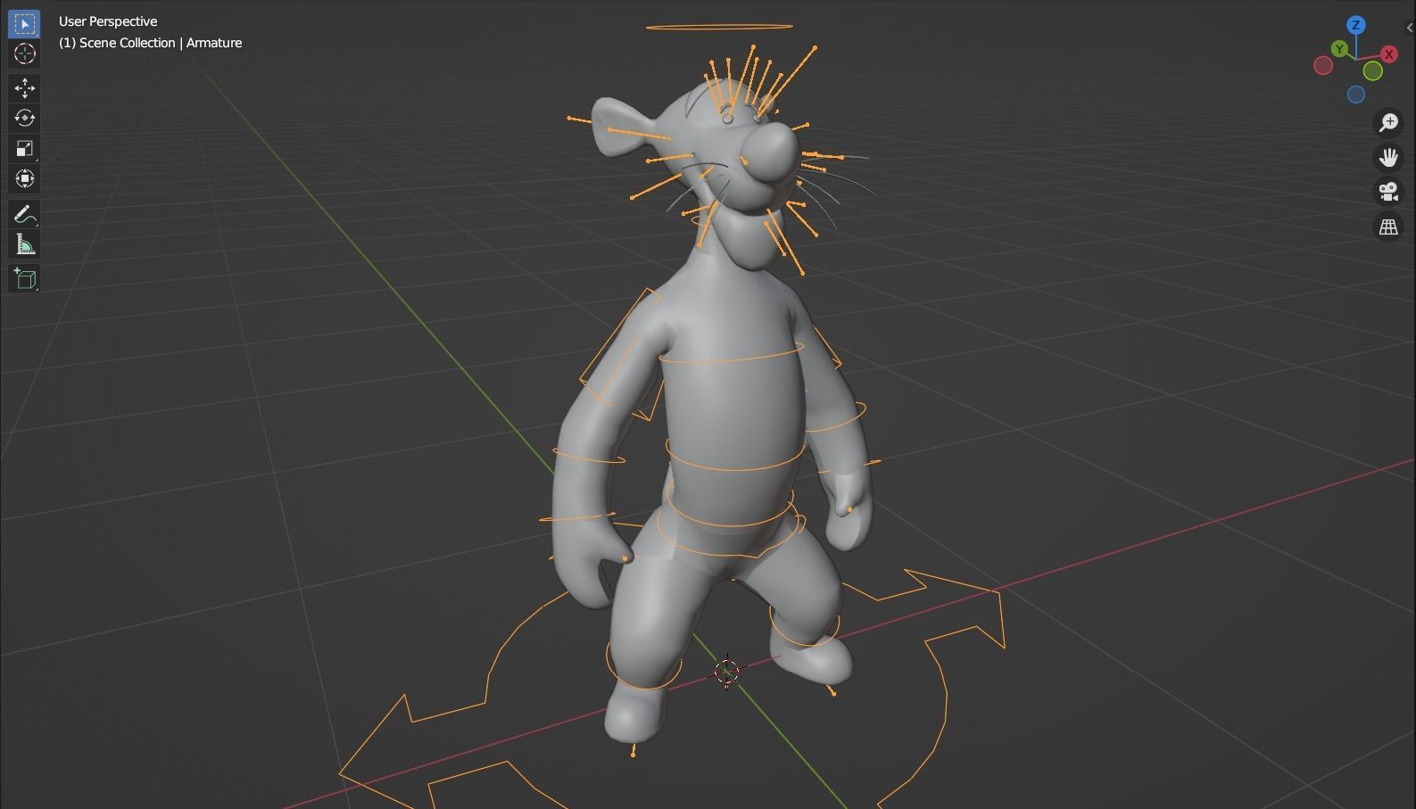Choose the Move tool
This screenshot has width=1416, height=809.
pos(24,87)
